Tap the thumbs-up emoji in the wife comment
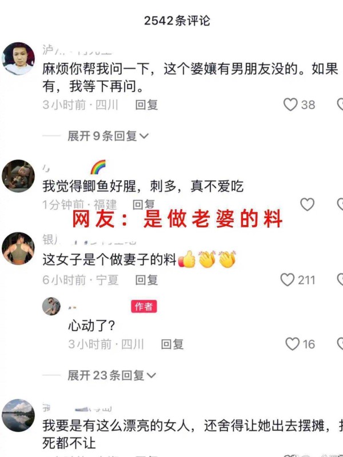Screen dimensions: 343x457 187,259
